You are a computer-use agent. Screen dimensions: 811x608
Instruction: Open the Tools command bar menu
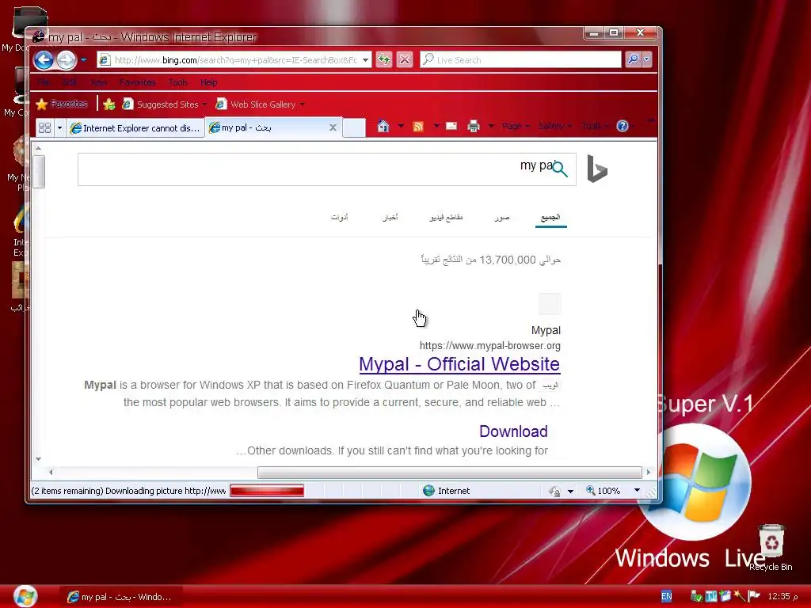pyautogui.click(x=595, y=126)
